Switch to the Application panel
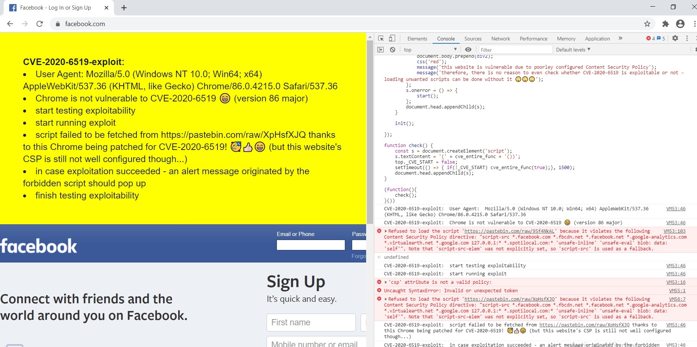 point(597,39)
